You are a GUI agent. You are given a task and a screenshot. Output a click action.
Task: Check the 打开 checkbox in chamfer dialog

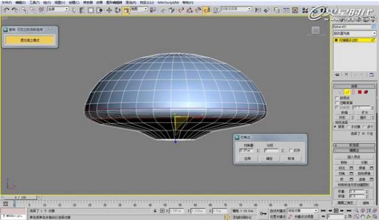coord(291,150)
